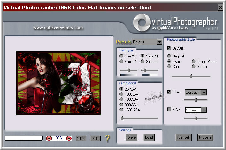The width and height of the screenshot is (226, 150).
Task: Choose 1600 ASA film speed
Action: (121, 110)
